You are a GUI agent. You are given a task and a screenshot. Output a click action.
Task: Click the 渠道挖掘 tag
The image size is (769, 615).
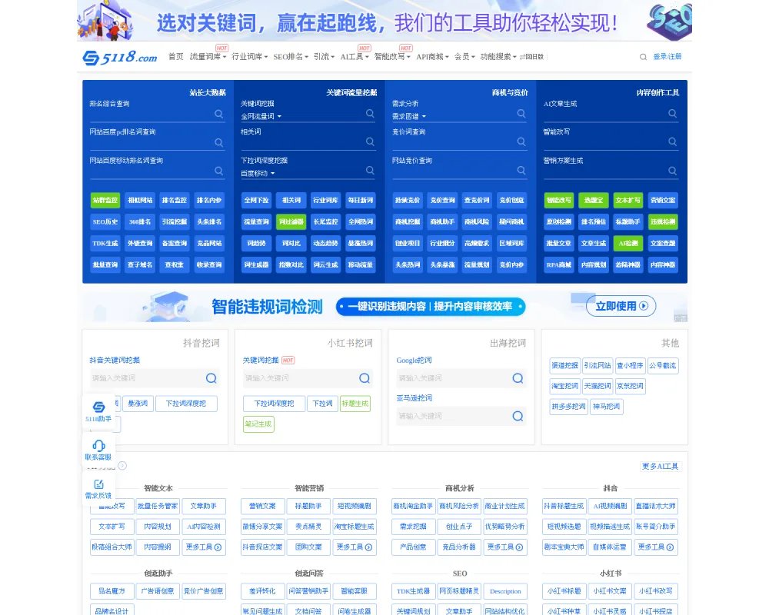pos(565,365)
